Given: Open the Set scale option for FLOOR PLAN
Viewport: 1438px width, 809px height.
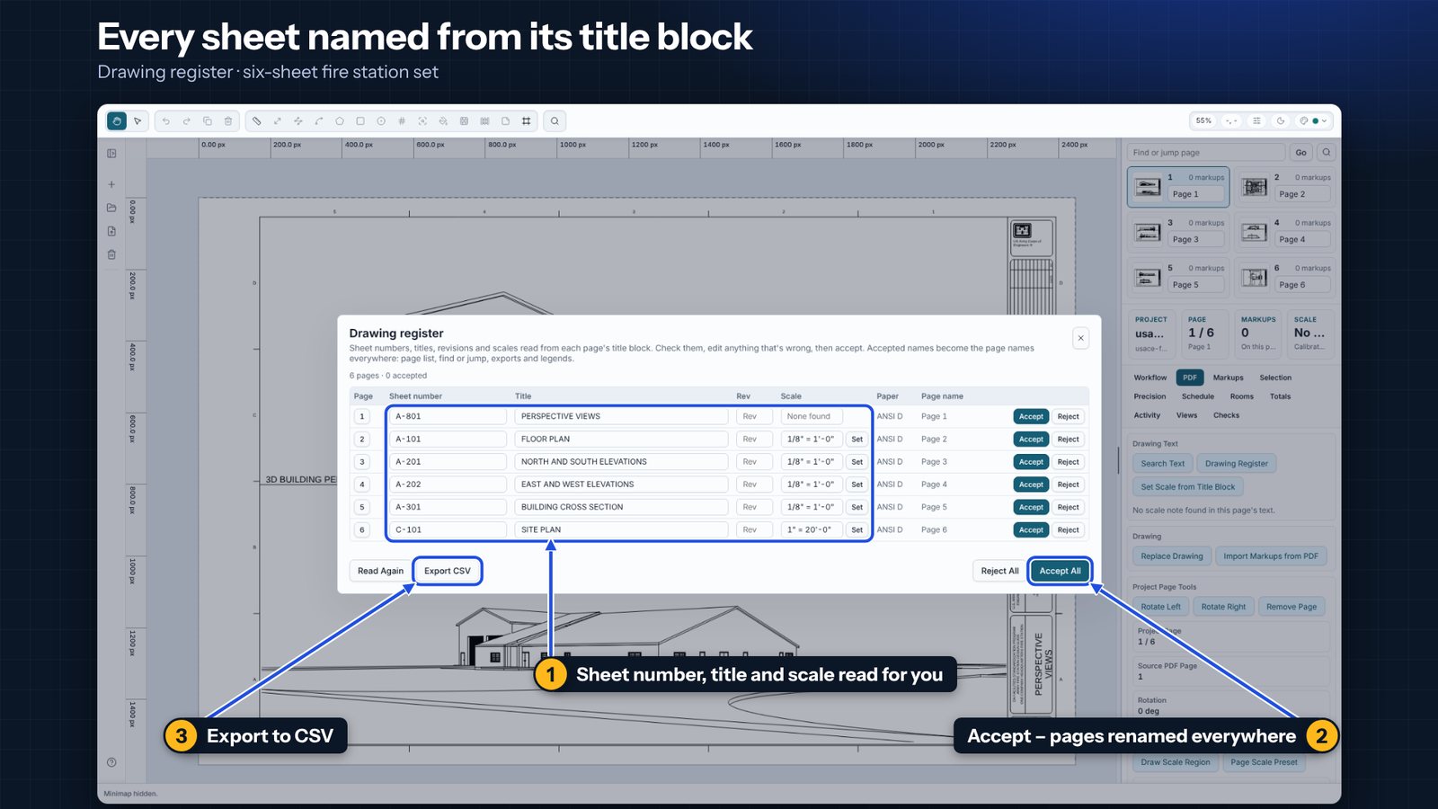Looking at the screenshot, I should pos(857,440).
